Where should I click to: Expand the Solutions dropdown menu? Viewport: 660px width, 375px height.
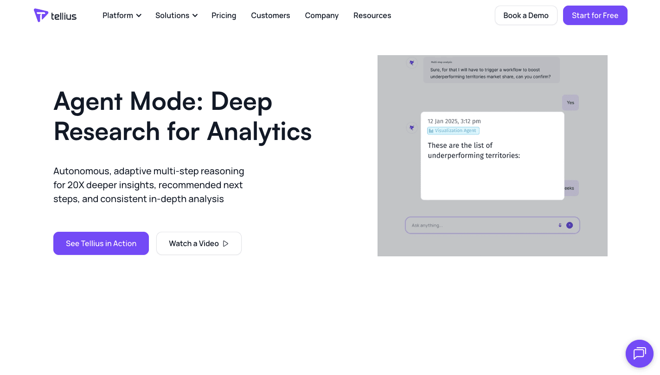(176, 15)
